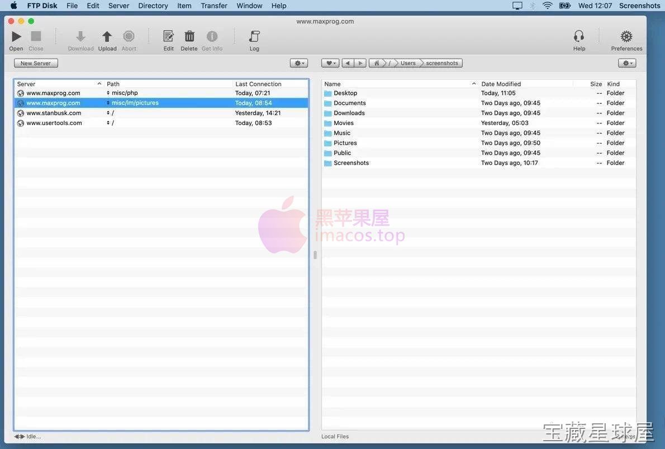665x449 pixels.
Task: Click the home icon in path bar
Action: click(x=376, y=63)
